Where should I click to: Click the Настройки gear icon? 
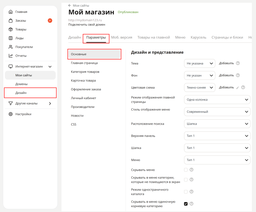(11, 114)
